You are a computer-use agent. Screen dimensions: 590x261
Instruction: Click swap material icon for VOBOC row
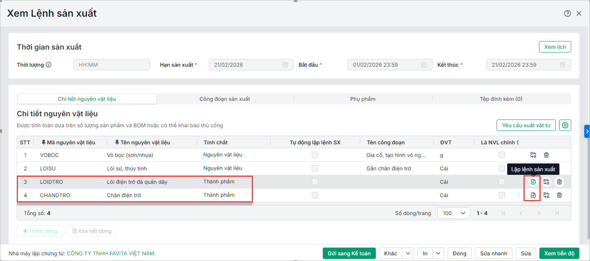point(533,155)
